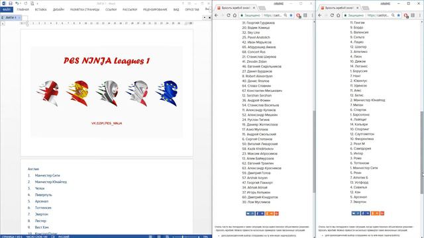Switch to Read Mode view
424x238 pixels.
click(x=150, y=237)
